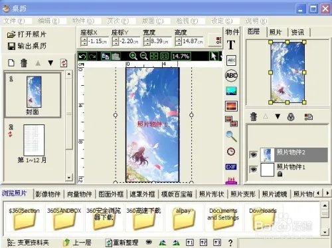Open the Edit menu 编辑
The height and width of the screenshot is (248, 332).
48,21
